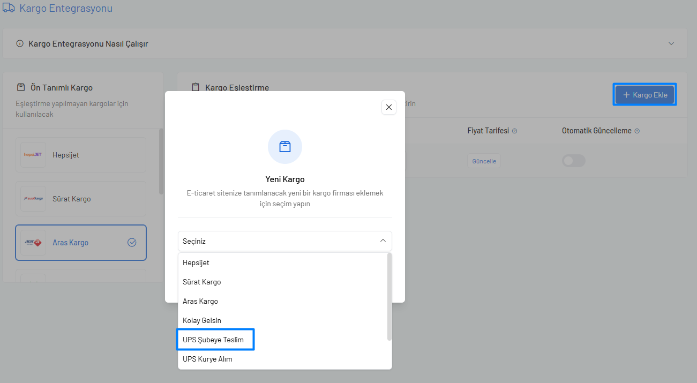Click the Otomatik Güncelleme column header
The height and width of the screenshot is (383, 697).
(597, 131)
